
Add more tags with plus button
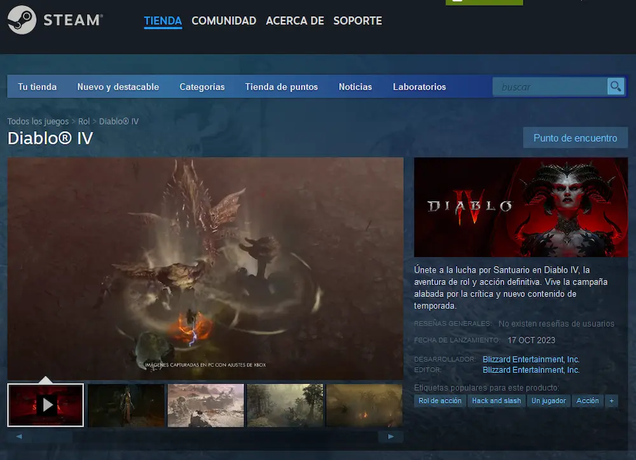coord(611,401)
